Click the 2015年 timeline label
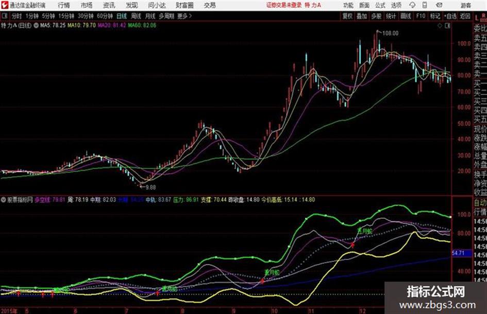This screenshot has width=487, height=314. click(9, 311)
